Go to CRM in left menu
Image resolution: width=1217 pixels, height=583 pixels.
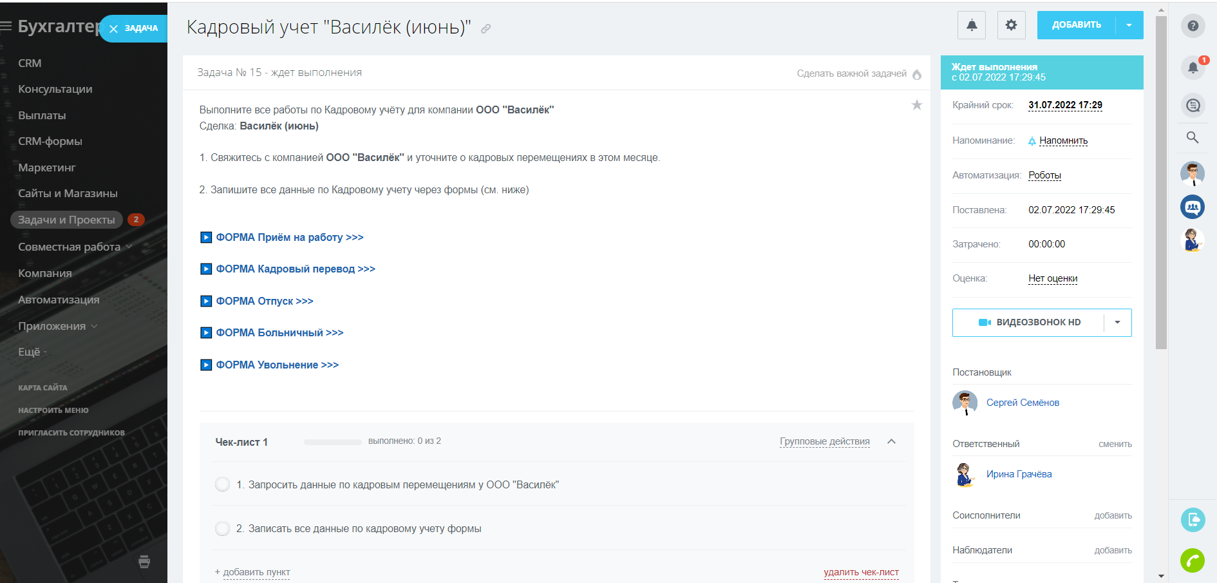(x=30, y=63)
